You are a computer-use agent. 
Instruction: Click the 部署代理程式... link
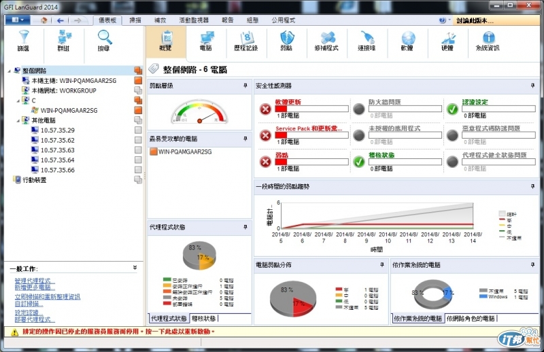[x=35, y=319]
